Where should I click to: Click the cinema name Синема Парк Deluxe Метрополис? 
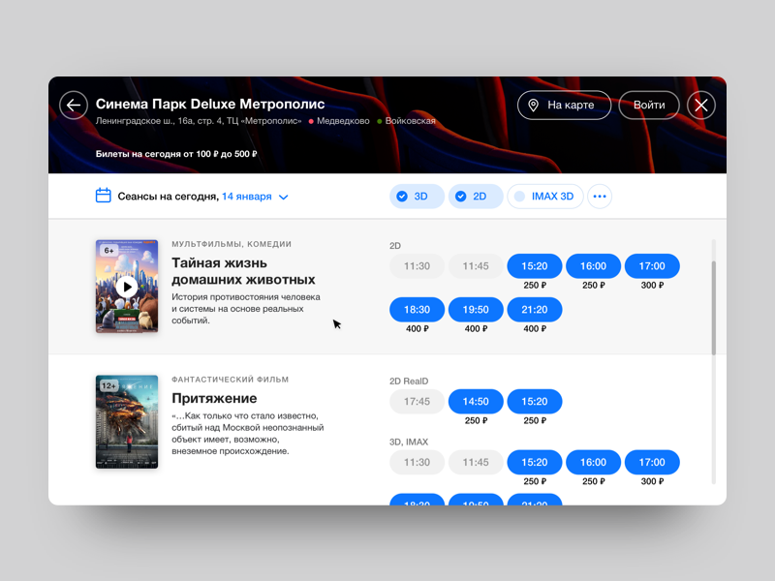tap(210, 104)
